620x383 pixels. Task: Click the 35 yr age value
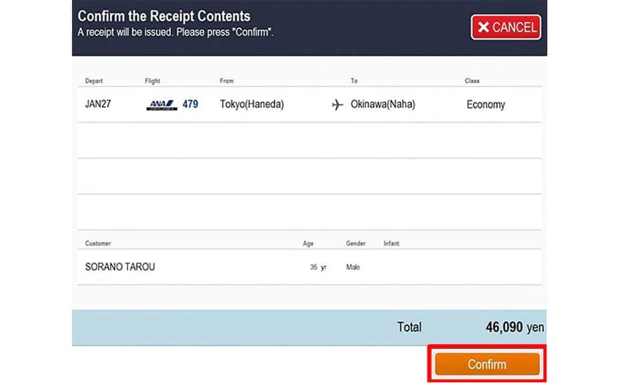[318, 267]
